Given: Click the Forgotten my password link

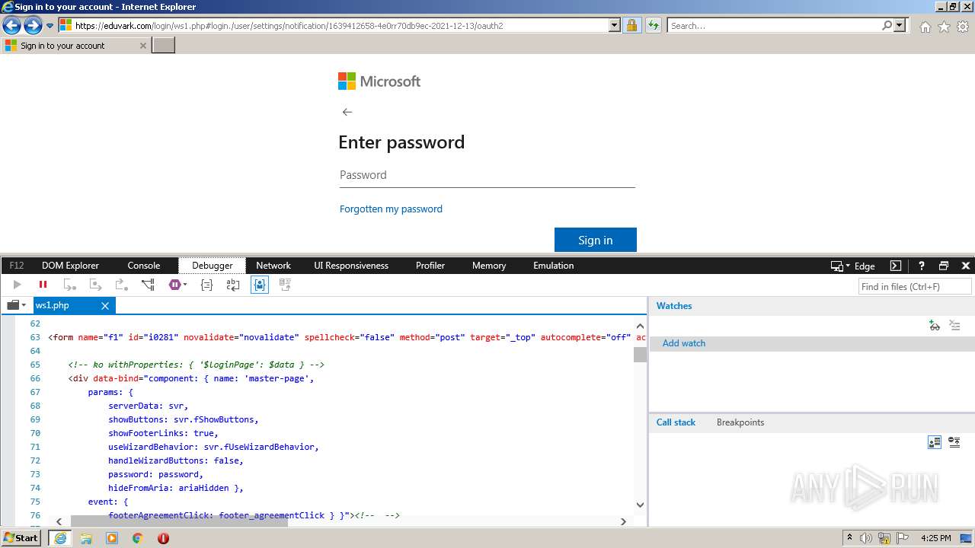Looking at the screenshot, I should 391,209.
